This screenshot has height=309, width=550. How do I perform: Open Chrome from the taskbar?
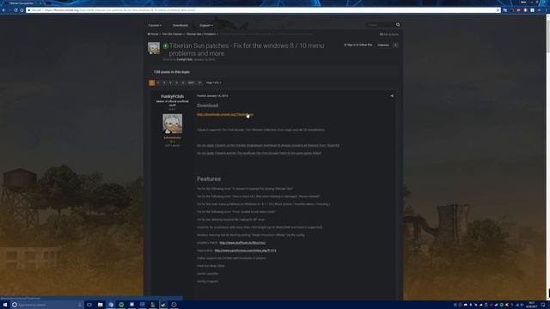[x=111, y=305]
